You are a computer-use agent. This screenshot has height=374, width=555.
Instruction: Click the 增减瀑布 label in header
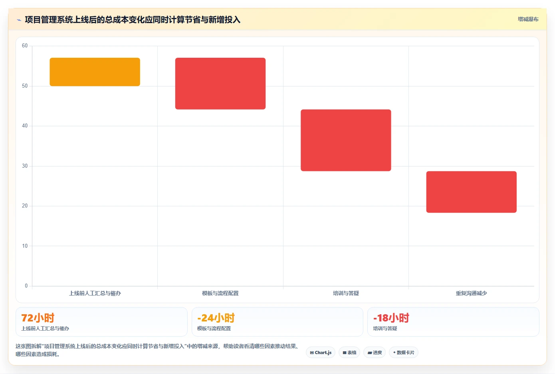coord(528,19)
